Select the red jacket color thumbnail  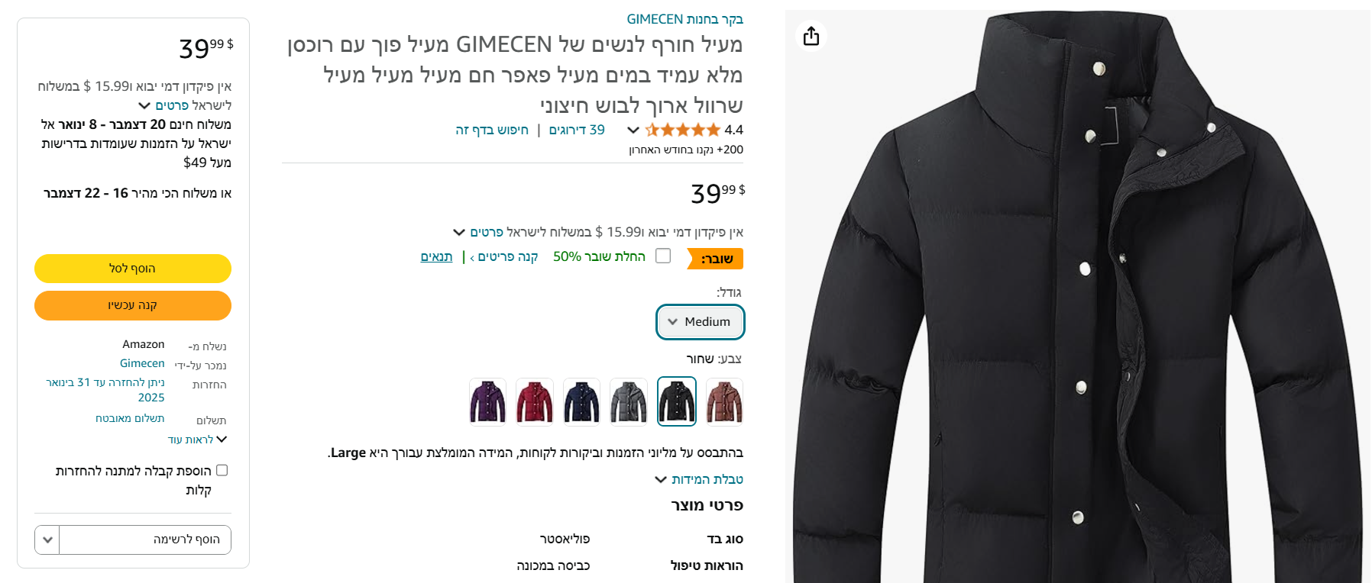[535, 401]
